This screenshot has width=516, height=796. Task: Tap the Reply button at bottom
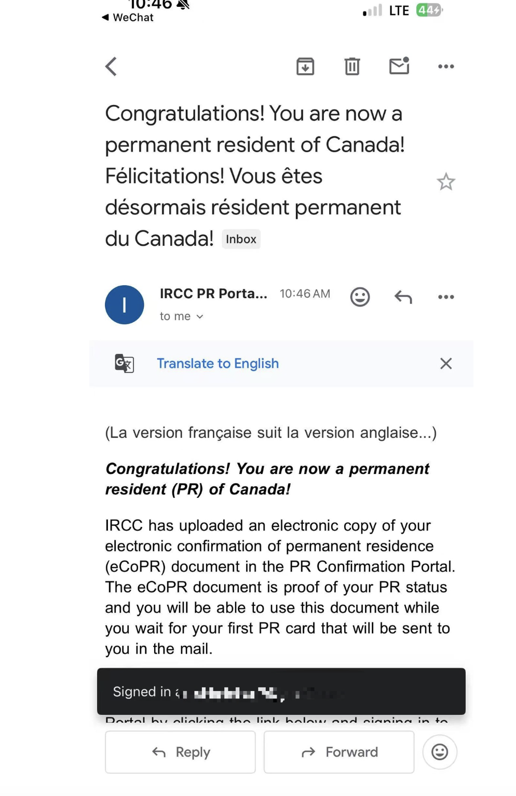click(x=180, y=752)
